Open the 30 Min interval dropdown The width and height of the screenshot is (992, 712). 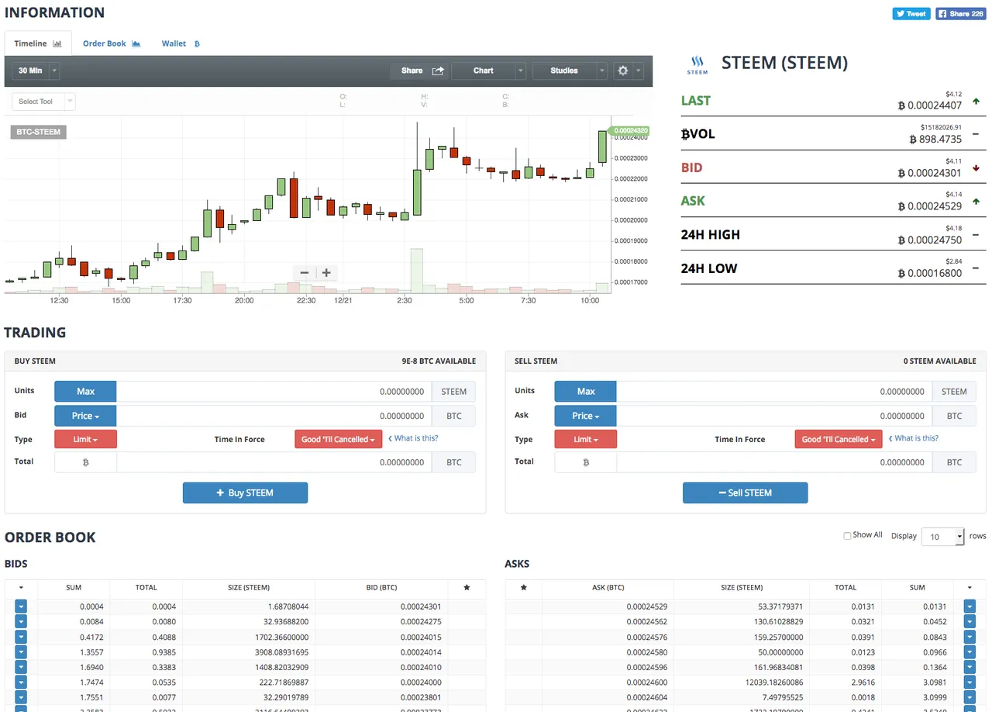36,71
